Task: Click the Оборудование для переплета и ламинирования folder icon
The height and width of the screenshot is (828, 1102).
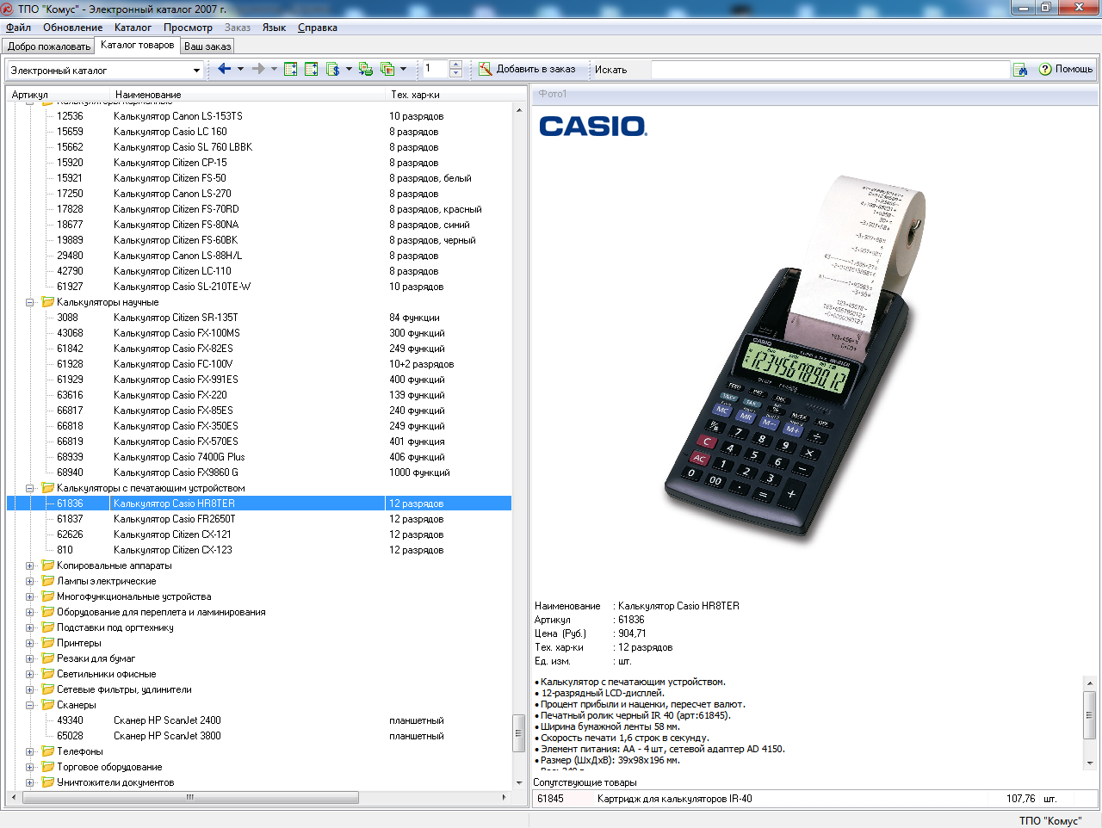Action: pyautogui.click(x=48, y=612)
